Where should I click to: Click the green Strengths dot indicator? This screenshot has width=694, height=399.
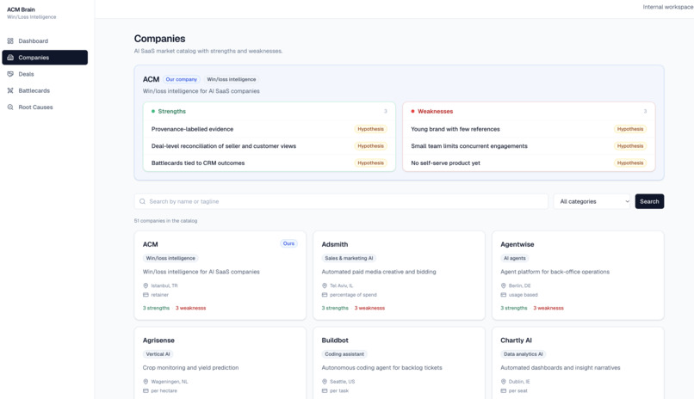[x=153, y=111]
